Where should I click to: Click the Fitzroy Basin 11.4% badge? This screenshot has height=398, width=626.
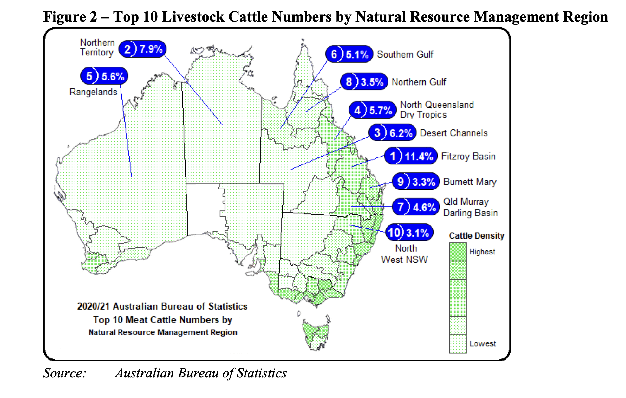click(411, 156)
